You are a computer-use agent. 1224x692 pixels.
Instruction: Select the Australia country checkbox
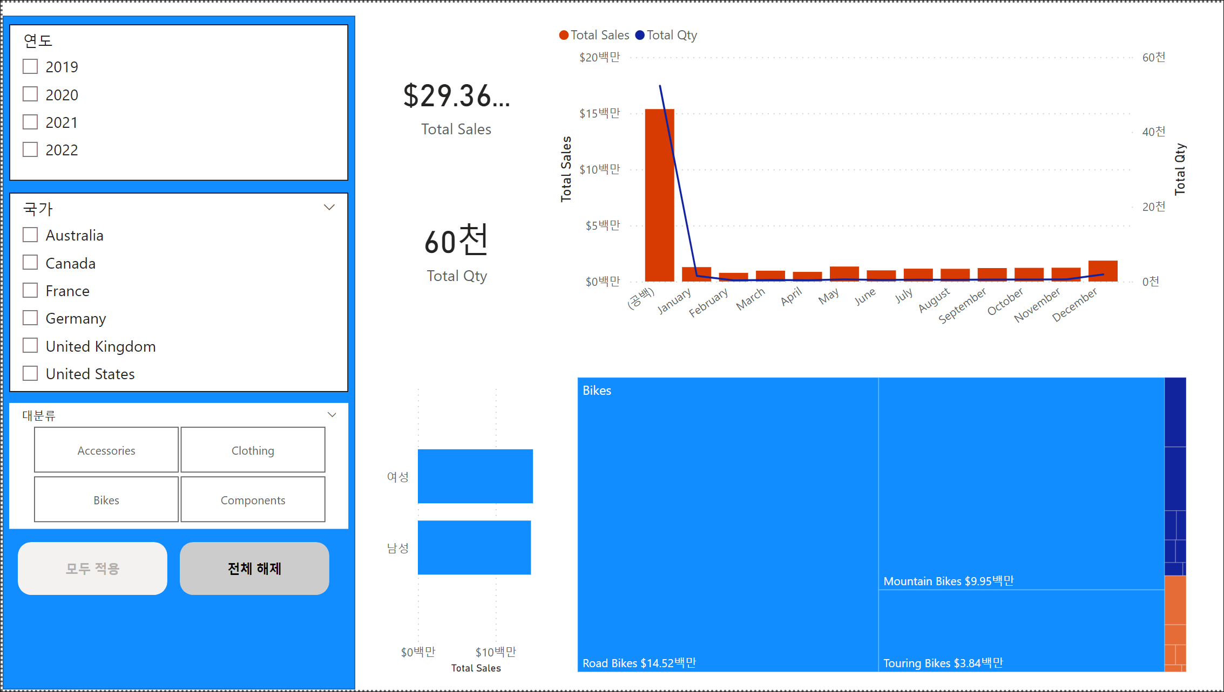tap(30, 235)
